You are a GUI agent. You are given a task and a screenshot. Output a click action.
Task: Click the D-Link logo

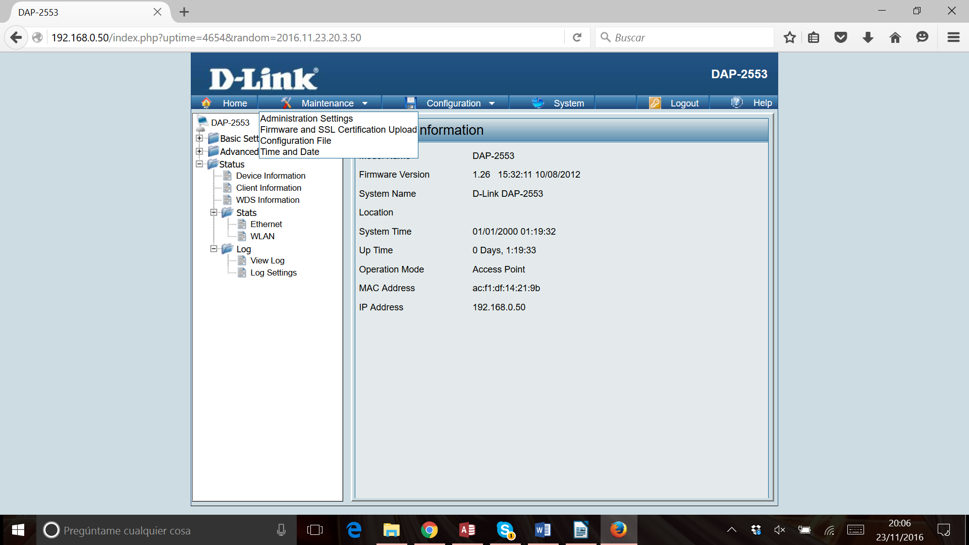[x=264, y=78]
